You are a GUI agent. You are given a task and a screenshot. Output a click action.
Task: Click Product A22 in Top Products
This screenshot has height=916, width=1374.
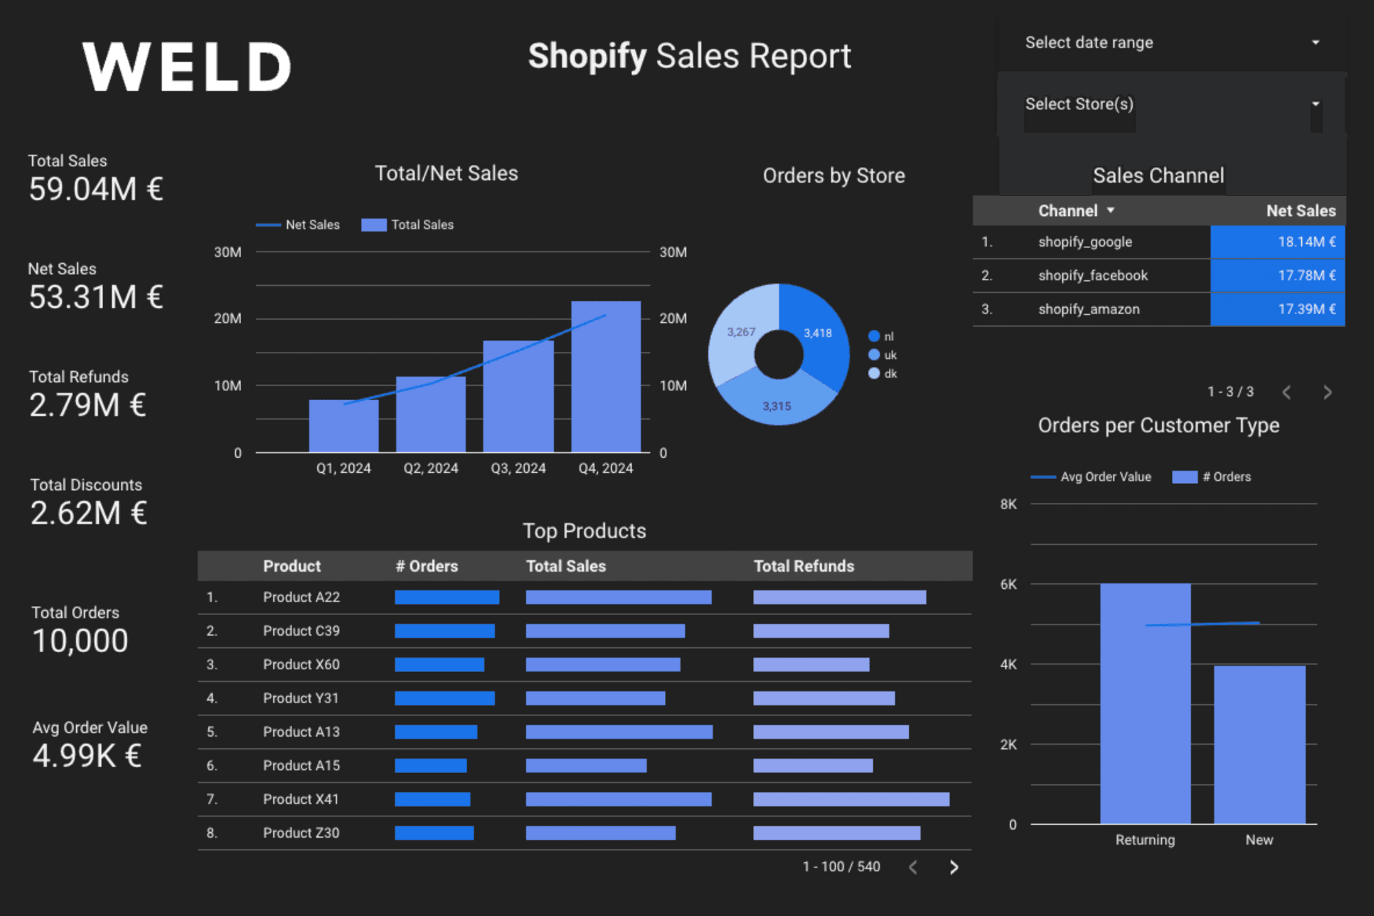click(301, 596)
